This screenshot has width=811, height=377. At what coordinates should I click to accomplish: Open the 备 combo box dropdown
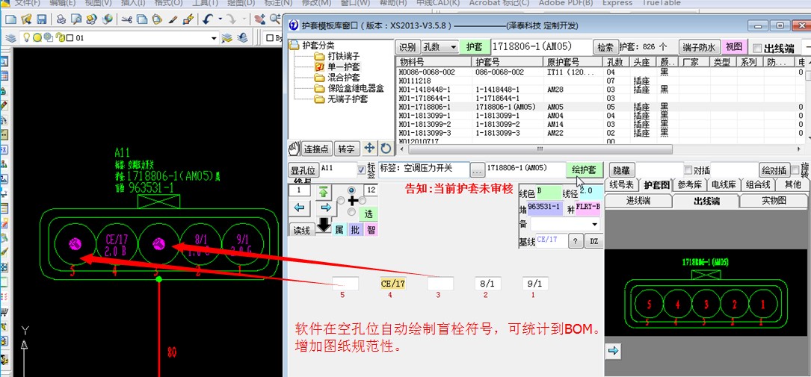[594, 225]
